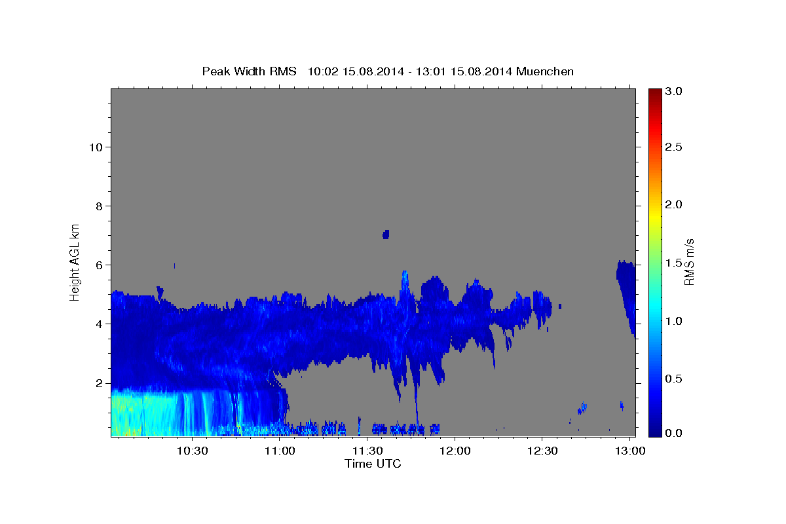Viewport: 786px width, 524px height.
Task: Click the location name "Muenchen" in the title
Action: [x=545, y=71]
